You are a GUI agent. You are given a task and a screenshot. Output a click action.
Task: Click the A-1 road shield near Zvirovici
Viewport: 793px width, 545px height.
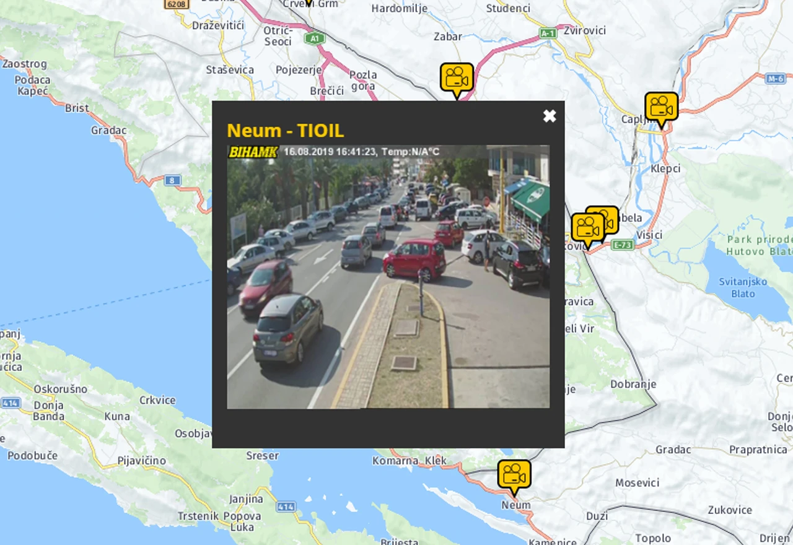pyautogui.click(x=548, y=33)
